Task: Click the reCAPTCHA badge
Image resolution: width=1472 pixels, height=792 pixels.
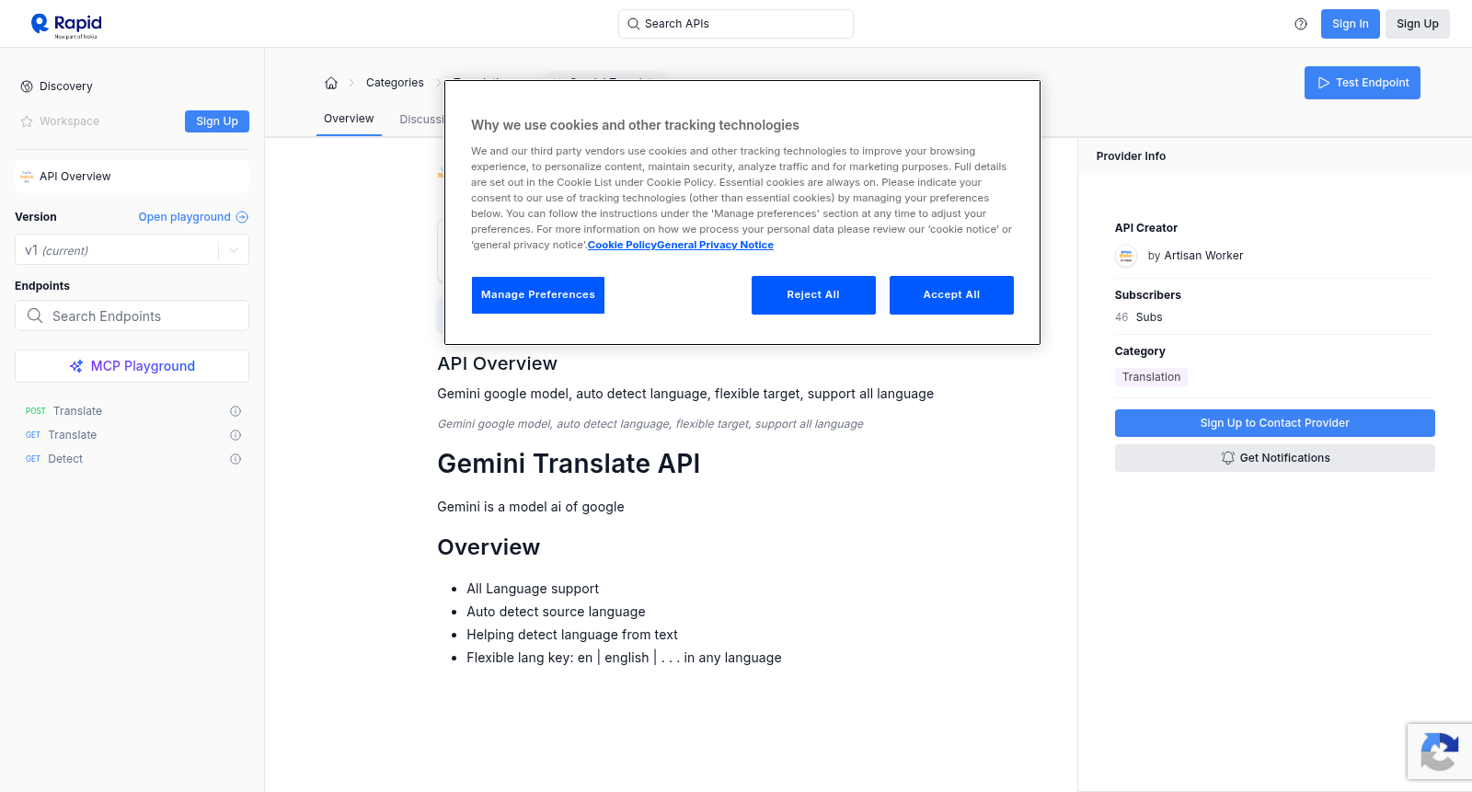Action: click(x=1440, y=752)
